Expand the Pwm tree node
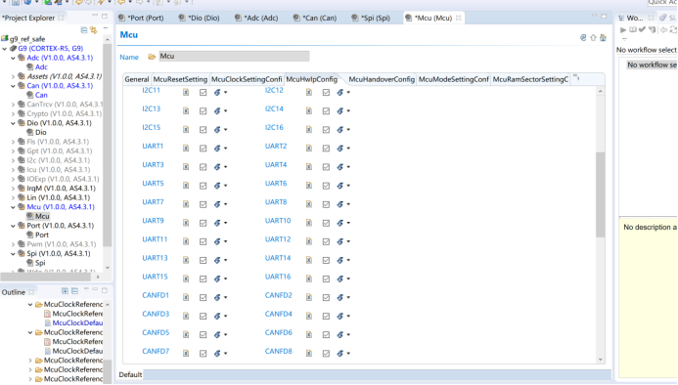Screen dimensions: 678x385 click(13, 244)
